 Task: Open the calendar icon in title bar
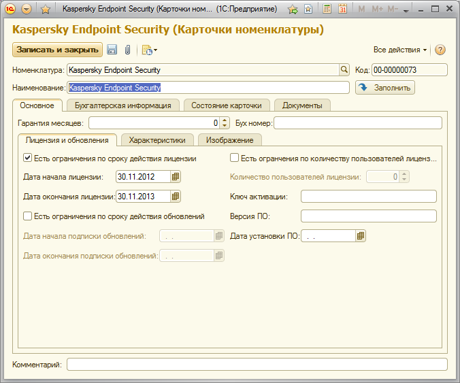click(x=342, y=9)
